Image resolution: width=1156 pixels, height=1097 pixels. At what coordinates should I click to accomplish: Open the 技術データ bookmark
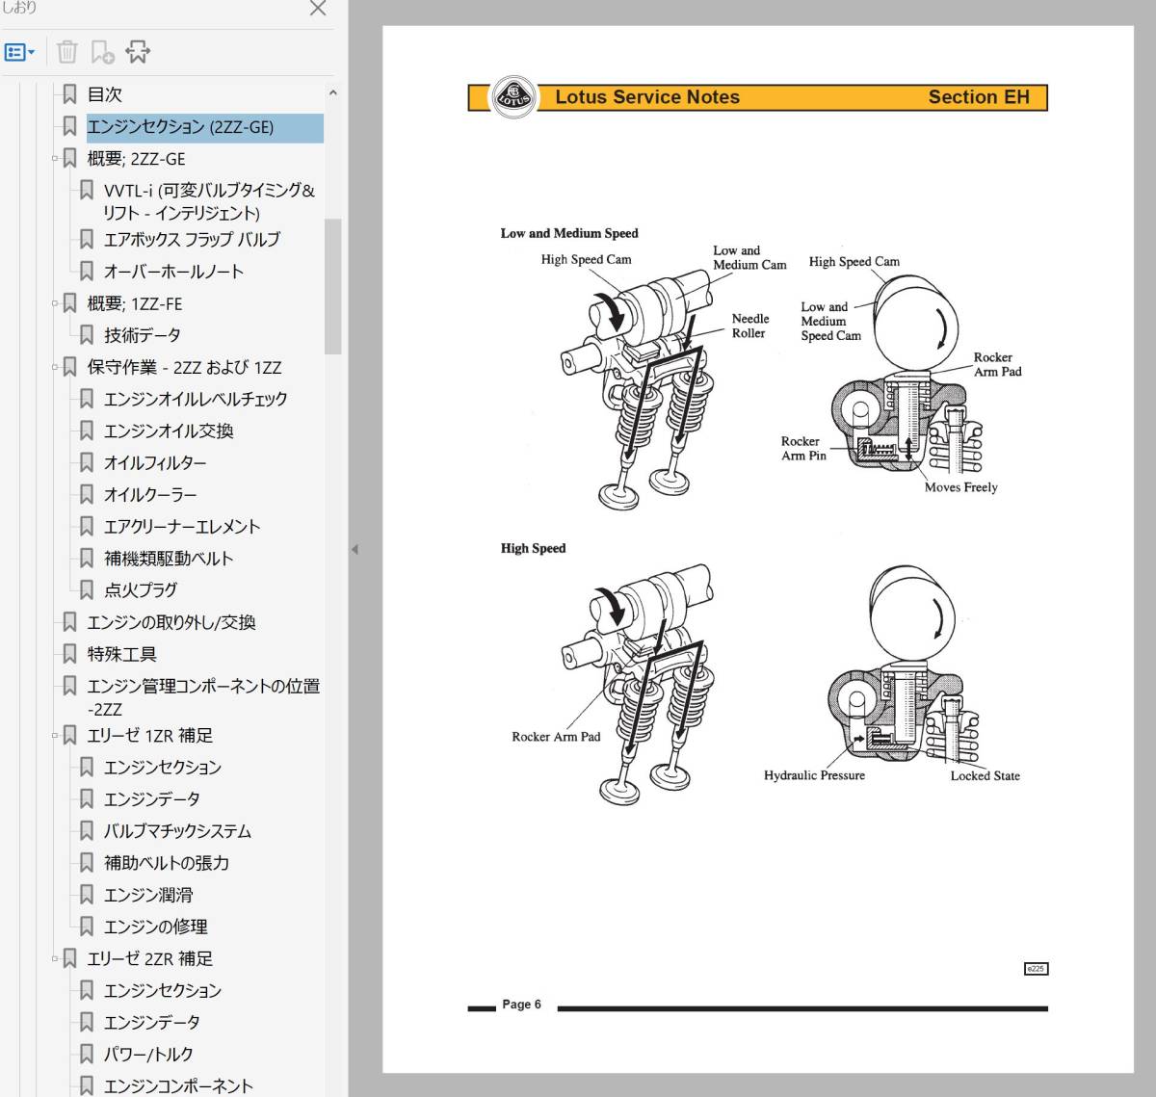(142, 335)
